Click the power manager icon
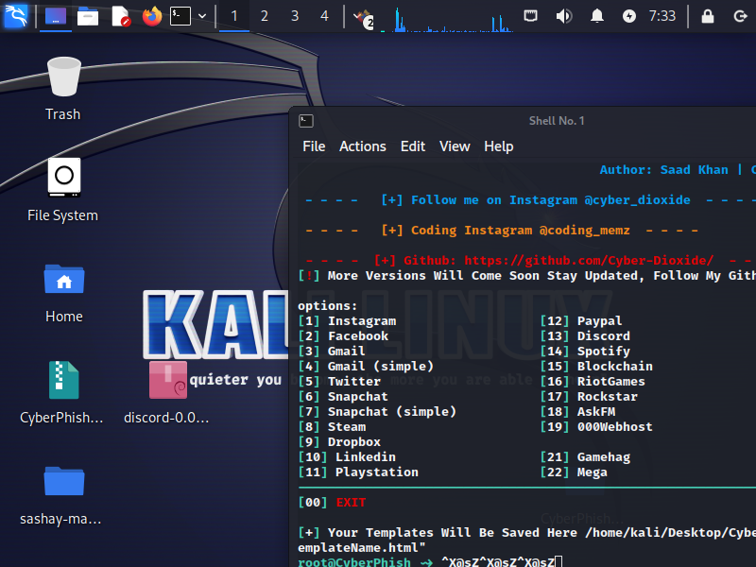 tap(629, 16)
